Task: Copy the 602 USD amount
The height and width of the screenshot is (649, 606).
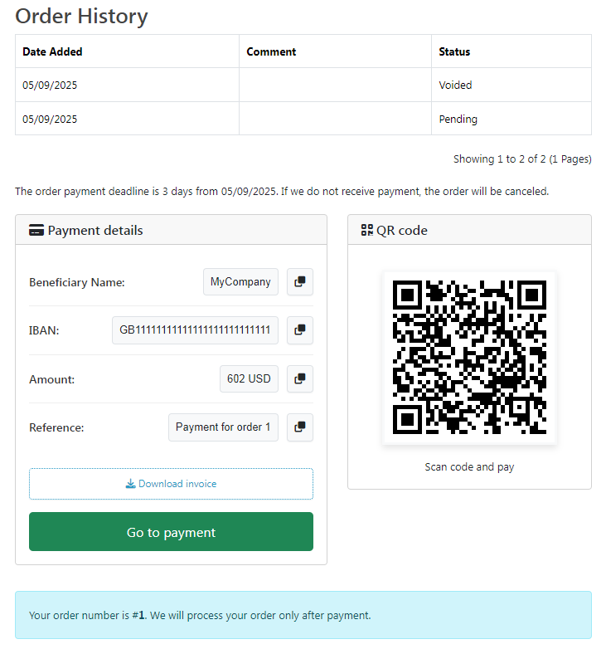Action: pyautogui.click(x=300, y=378)
